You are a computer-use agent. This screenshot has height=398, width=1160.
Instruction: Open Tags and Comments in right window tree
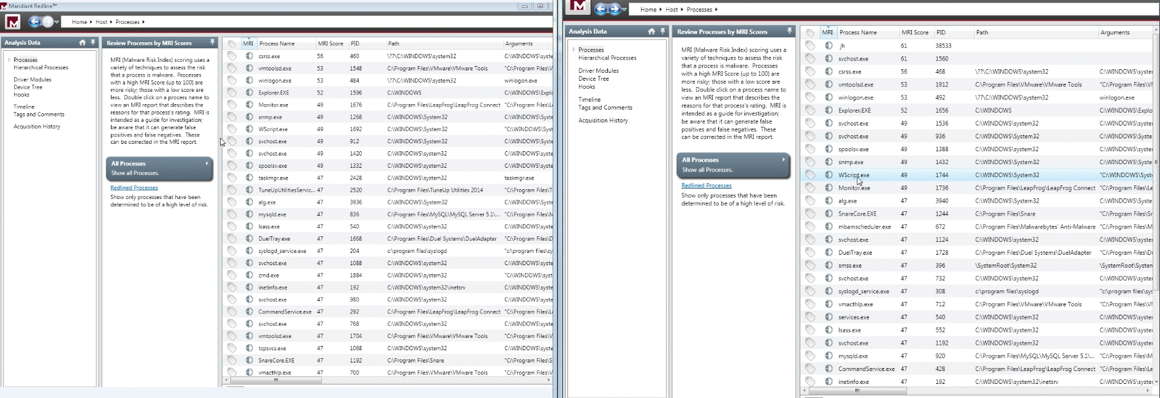pyautogui.click(x=605, y=108)
